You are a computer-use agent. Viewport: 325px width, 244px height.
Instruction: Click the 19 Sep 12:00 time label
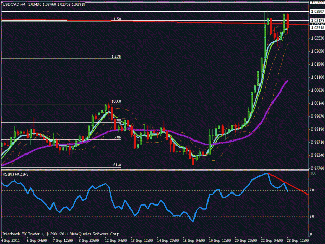(x=220, y=240)
